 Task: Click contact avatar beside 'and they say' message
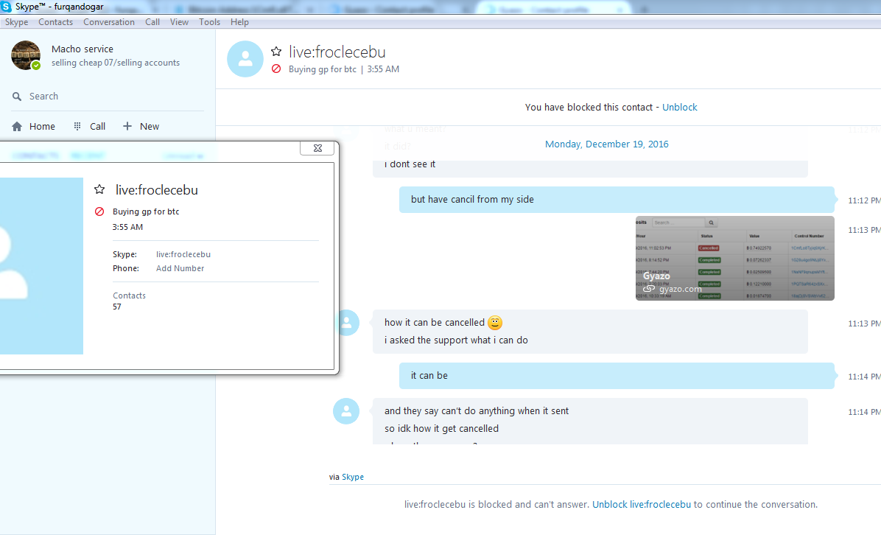347,411
